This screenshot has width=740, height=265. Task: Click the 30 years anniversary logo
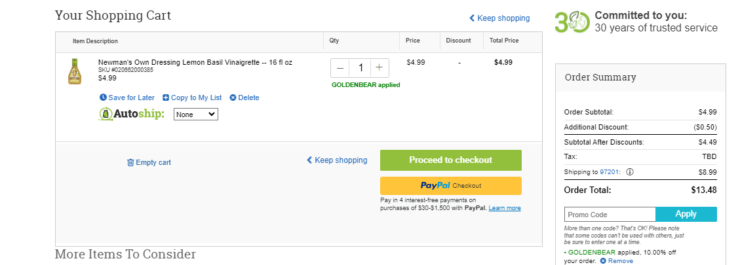[x=572, y=22]
